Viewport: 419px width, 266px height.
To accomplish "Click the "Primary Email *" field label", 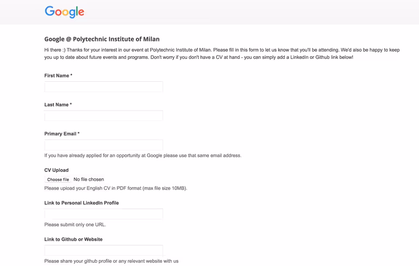I will tap(62, 134).
